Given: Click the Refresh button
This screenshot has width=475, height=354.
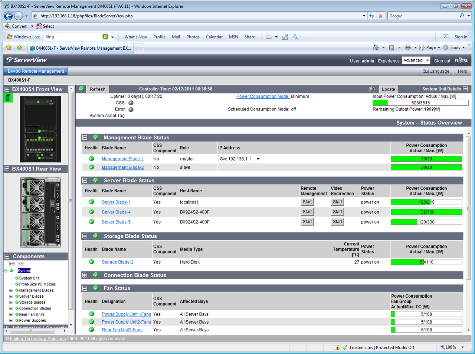Looking at the screenshot, I should tap(98, 89).
